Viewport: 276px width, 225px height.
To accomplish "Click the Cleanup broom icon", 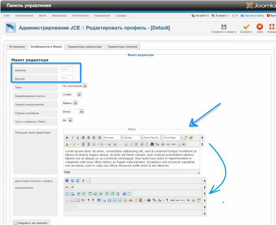I will (x=191, y=138).
